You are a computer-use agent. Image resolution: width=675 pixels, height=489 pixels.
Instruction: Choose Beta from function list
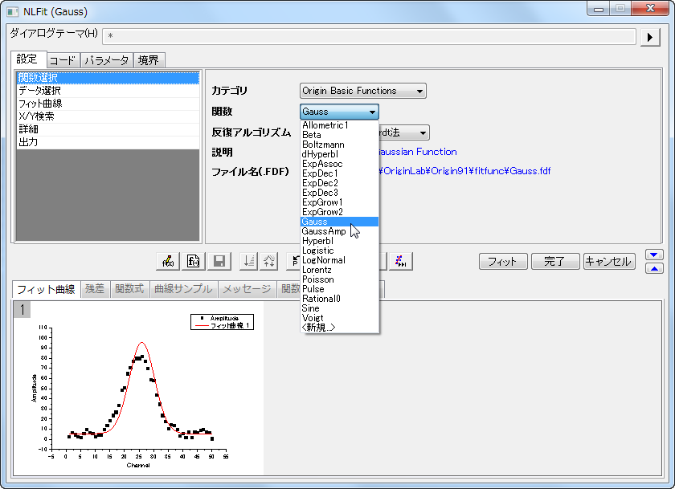click(x=339, y=135)
